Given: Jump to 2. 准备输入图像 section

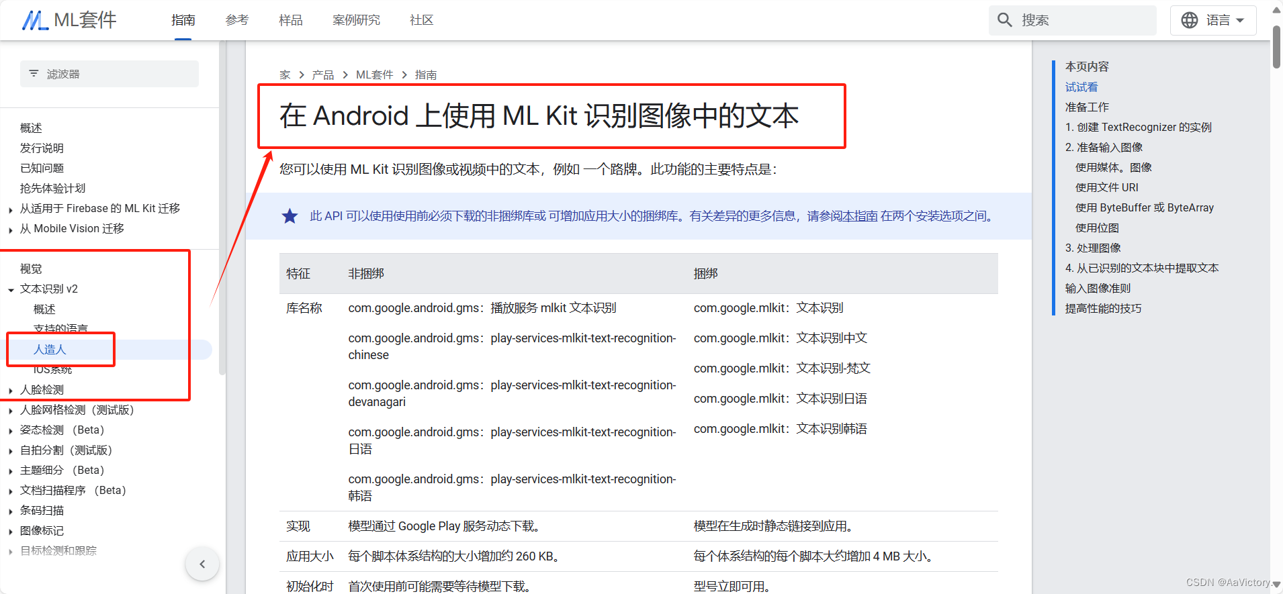Looking at the screenshot, I should [1104, 148].
